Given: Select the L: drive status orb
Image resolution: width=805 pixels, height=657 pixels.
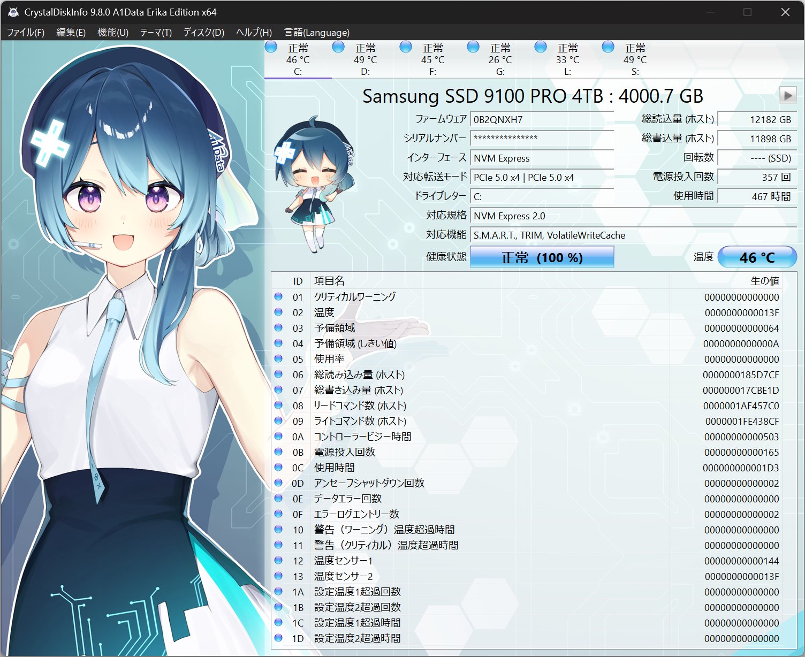Looking at the screenshot, I should (x=541, y=47).
